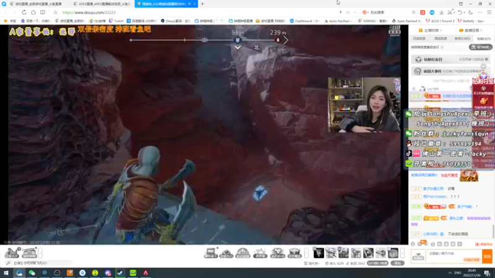Switch to 日活跃度 ranking tab

420,38
